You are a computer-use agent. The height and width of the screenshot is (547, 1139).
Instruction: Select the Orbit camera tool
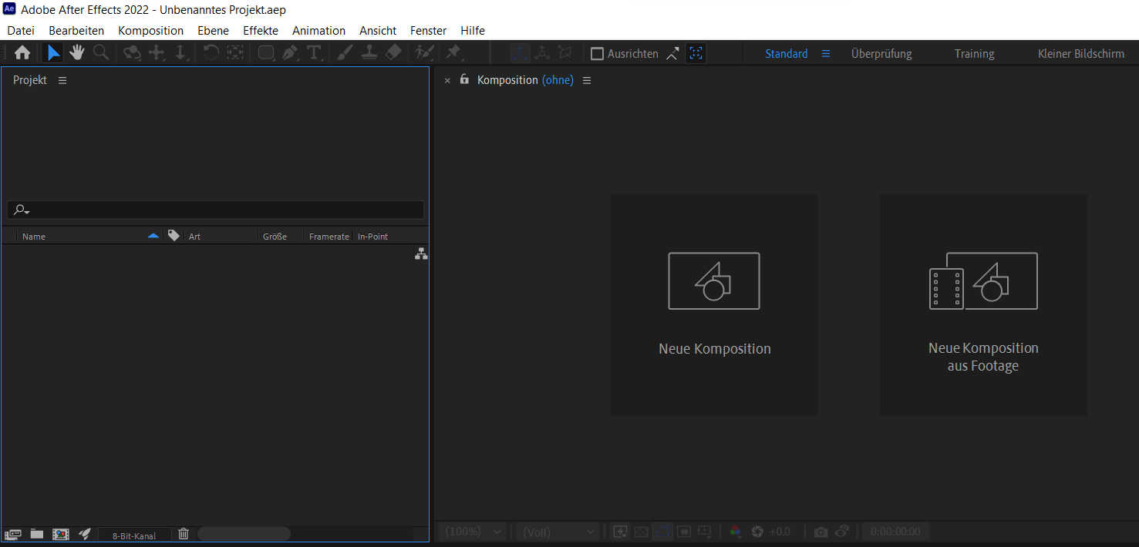point(133,53)
